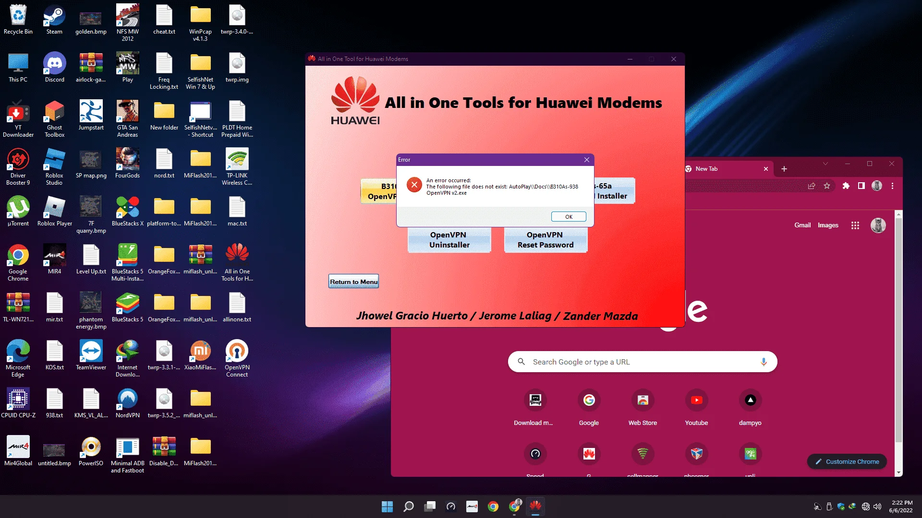922x518 pixels.
Task: Open Google apps grid in Chrome
Action: tap(855, 225)
